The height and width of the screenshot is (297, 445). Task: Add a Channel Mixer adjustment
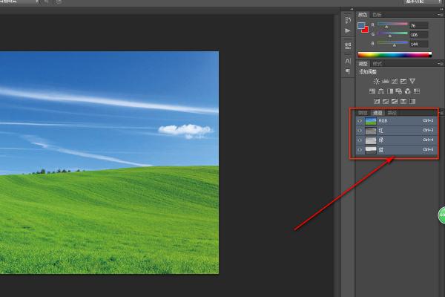click(408, 91)
